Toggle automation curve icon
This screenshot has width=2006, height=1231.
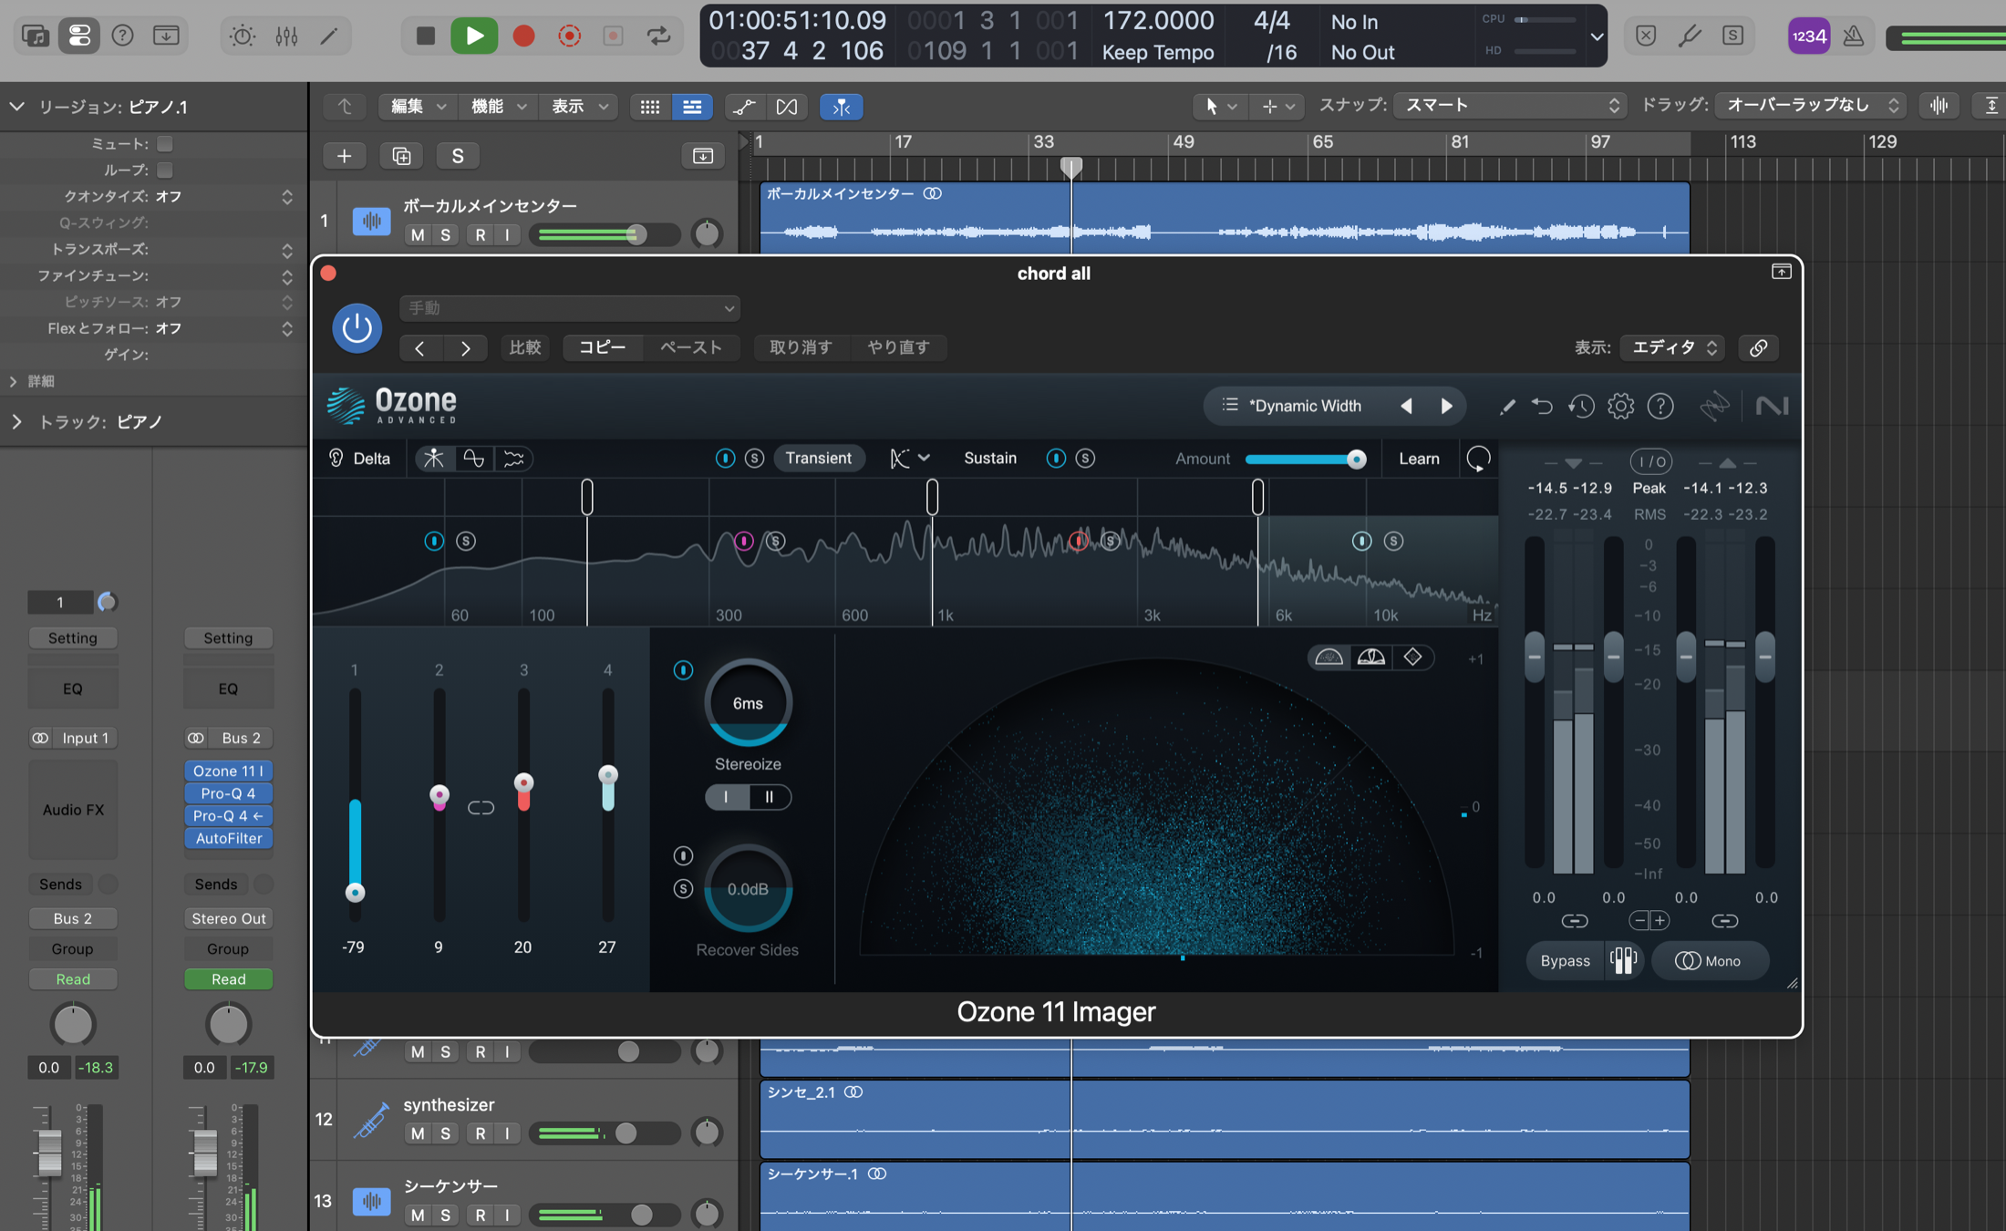[744, 107]
